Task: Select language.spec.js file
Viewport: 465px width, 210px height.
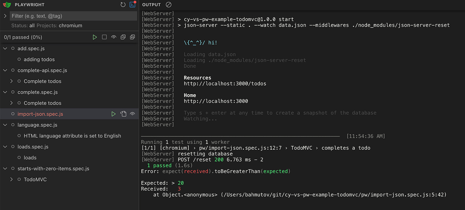Action: [x=37, y=125]
